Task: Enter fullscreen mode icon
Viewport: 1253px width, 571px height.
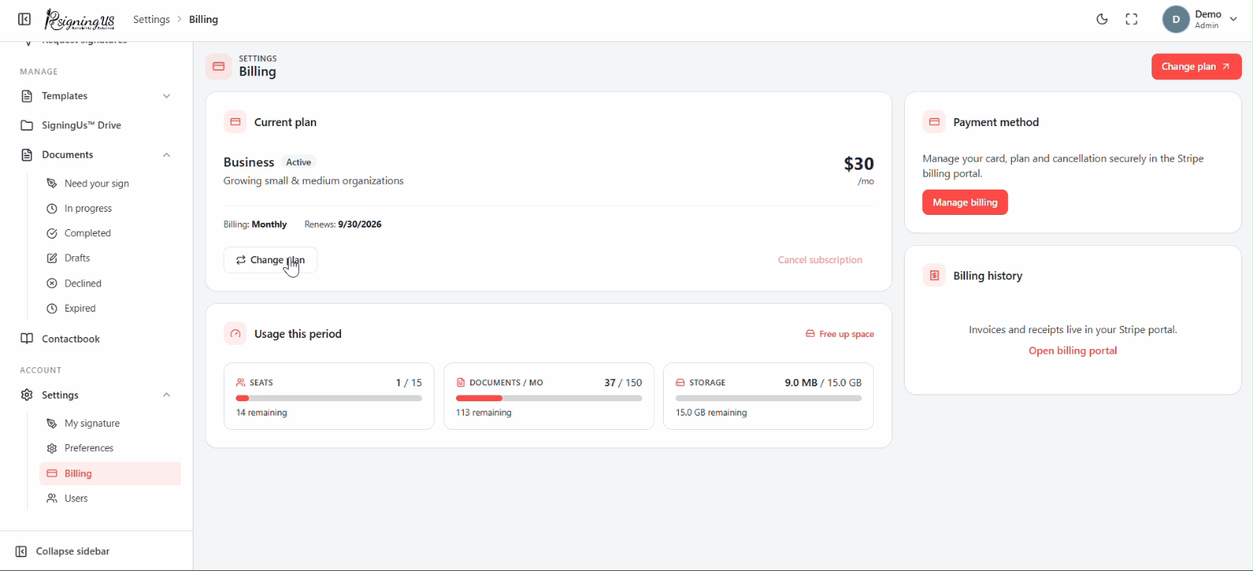Action: point(1132,19)
